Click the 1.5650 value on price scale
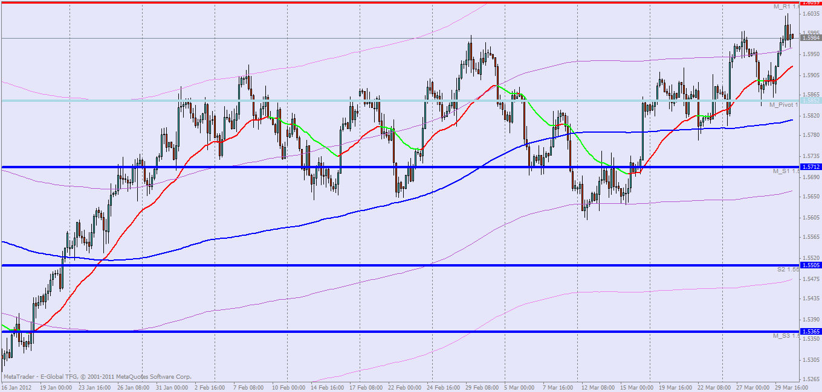The image size is (822, 392). 811,197
